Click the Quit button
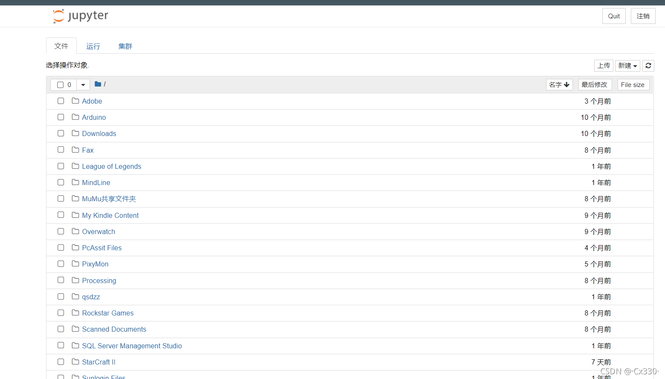Screen dimensions: 665x379 (x=614, y=16)
